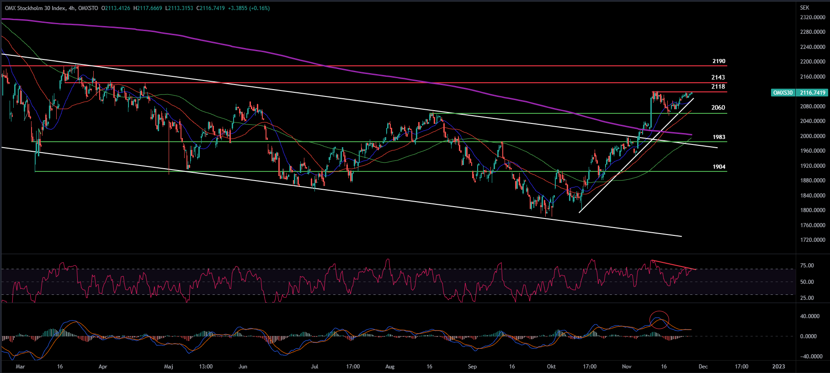The width and height of the screenshot is (830, 373).
Task: Click the closing price value C2116.7419 in header
Action: [211, 8]
